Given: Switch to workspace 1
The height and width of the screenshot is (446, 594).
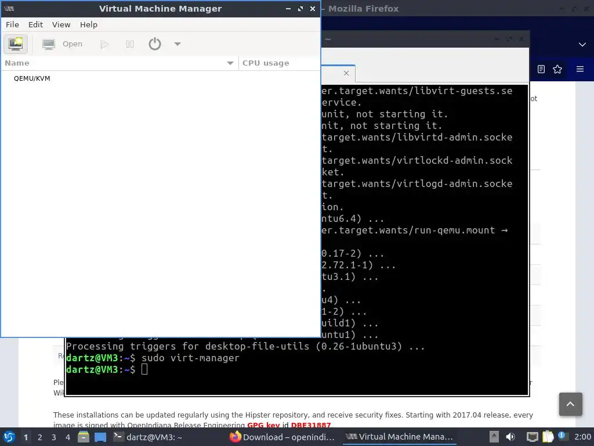Looking at the screenshot, I should [x=26, y=437].
